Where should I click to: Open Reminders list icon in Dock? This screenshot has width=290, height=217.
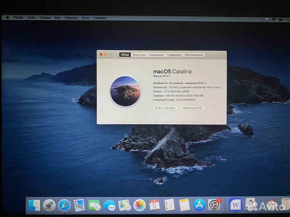(170, 205)
